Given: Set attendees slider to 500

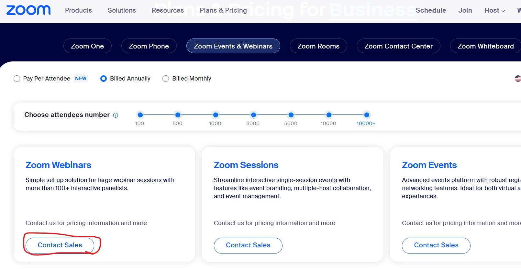Looking at the screenshot, I should coord(178,115).
